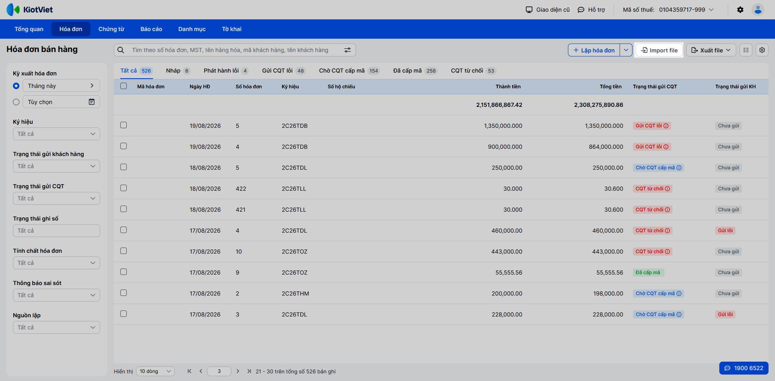
Task: Change rows per page from 10 dòng
Action: (155, 371)
